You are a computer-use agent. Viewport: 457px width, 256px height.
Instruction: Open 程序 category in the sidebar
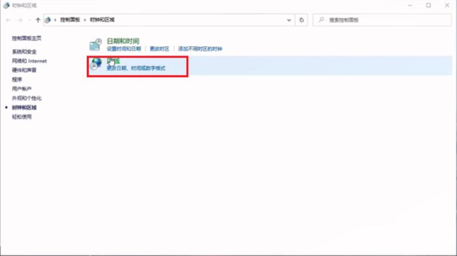(x=17, y=79)
